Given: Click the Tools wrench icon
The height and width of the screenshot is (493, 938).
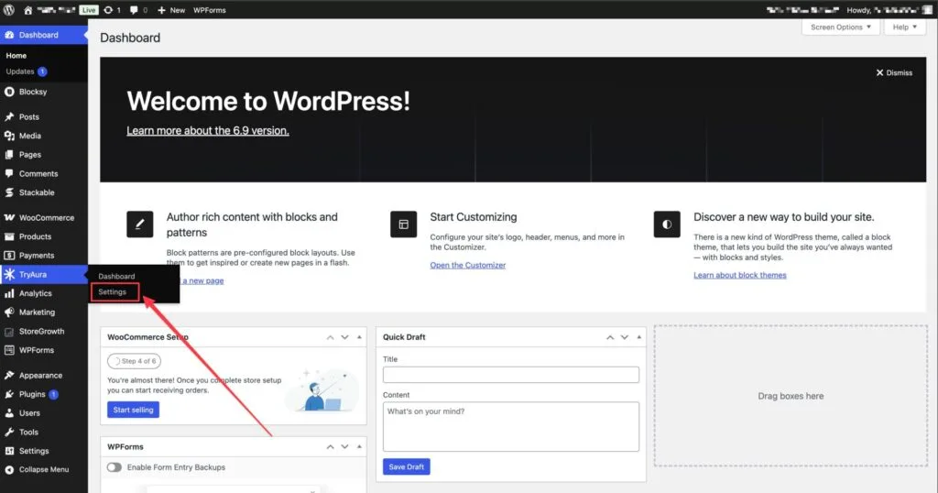Looking at the screenshot, I should click(x=9, y=432).
